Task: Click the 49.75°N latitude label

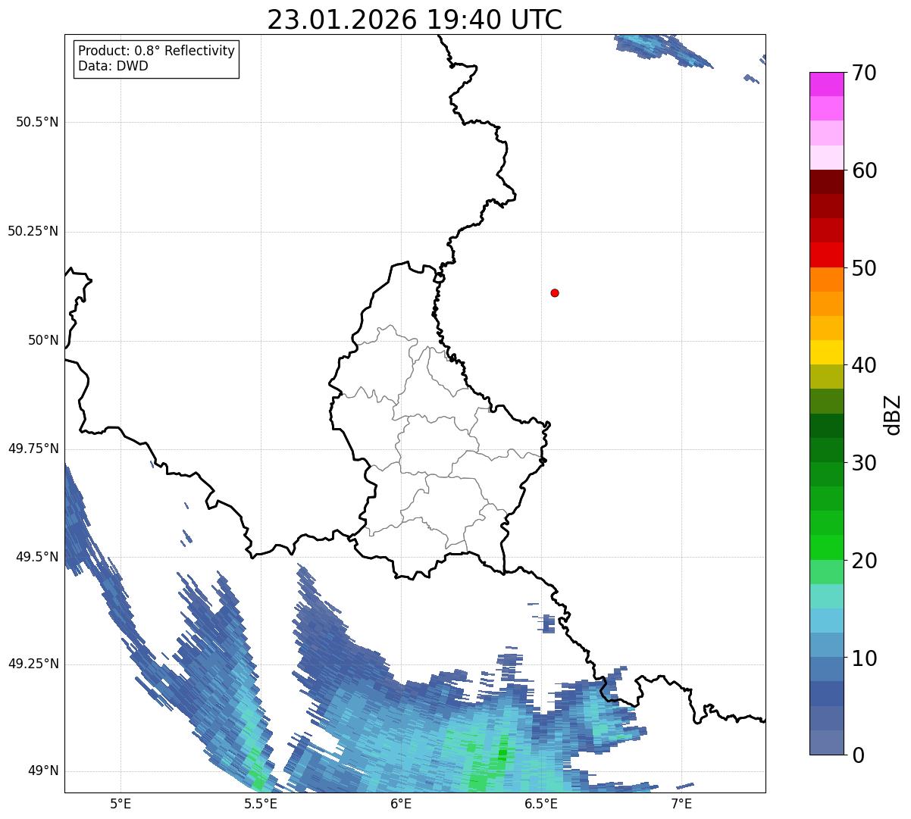Action: [33, 449]
